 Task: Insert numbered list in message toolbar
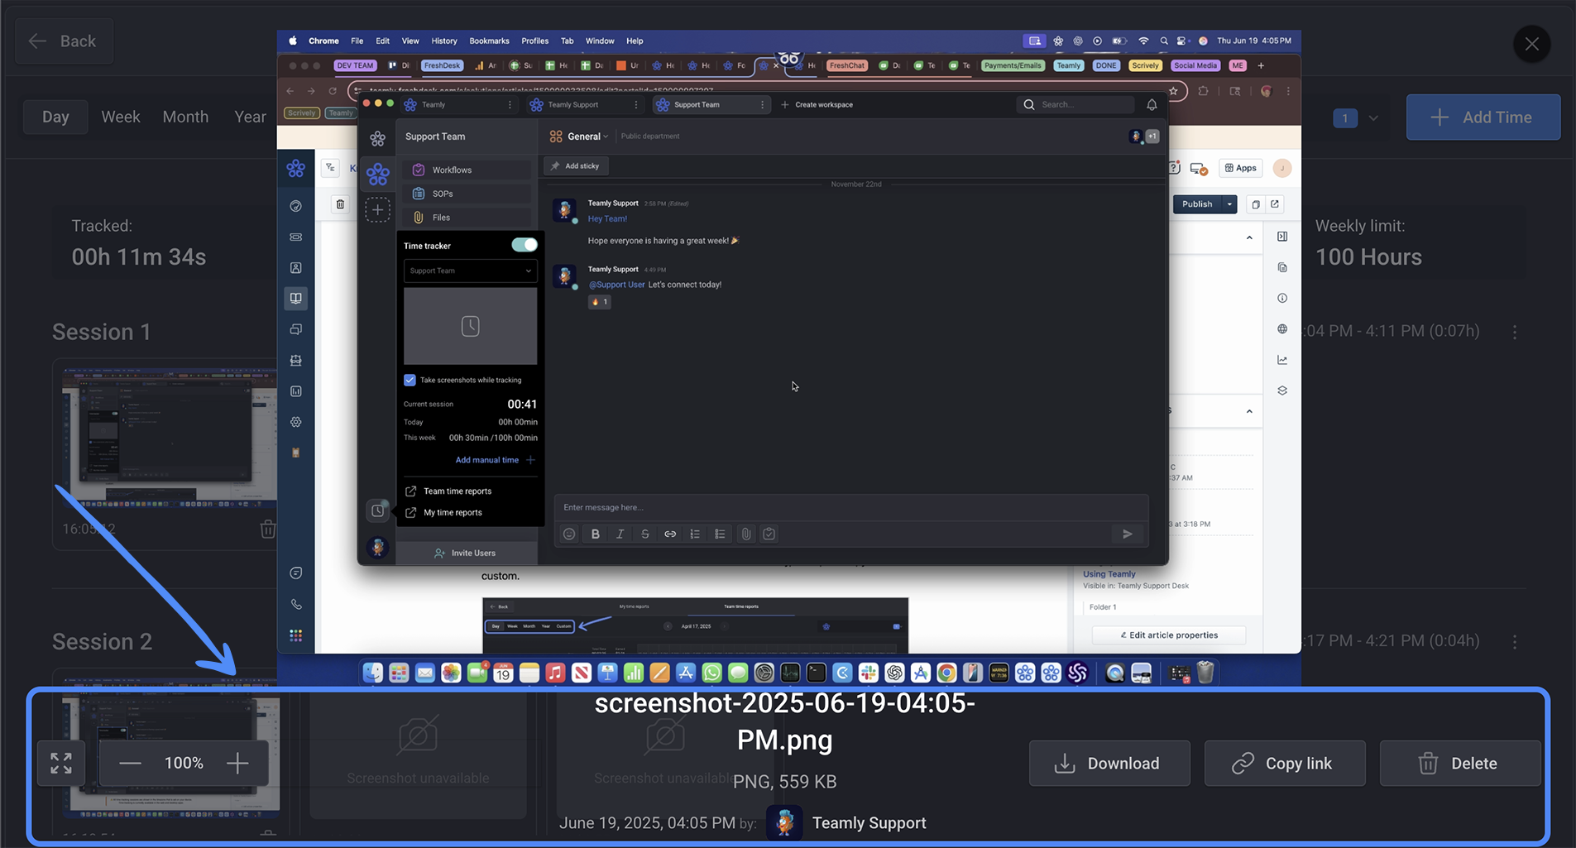click(x=695, y=534)
